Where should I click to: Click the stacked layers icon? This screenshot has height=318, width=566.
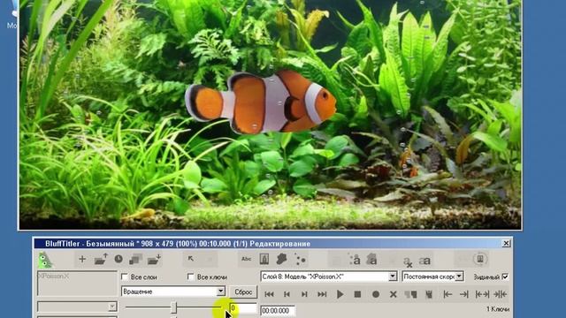(x=135, y=259)
